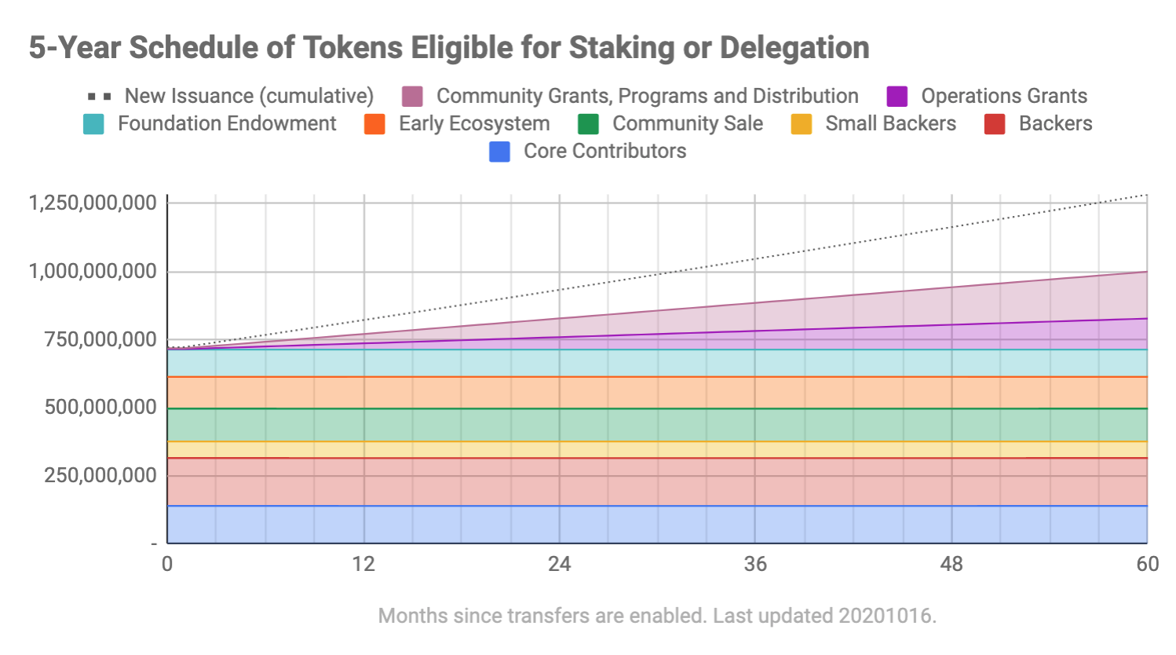The image size is (1176, 655).
Task: Click the 24 month x-axis tick label
Action: (559, 564)
